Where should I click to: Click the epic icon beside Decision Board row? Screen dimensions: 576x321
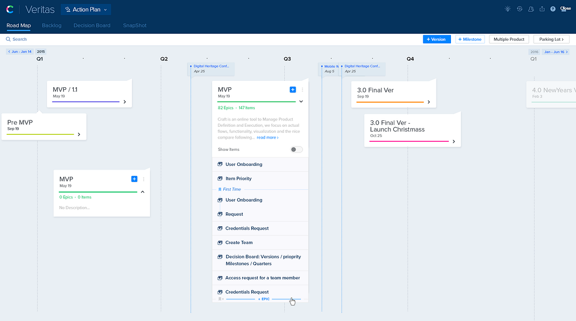tap(220, 257)
